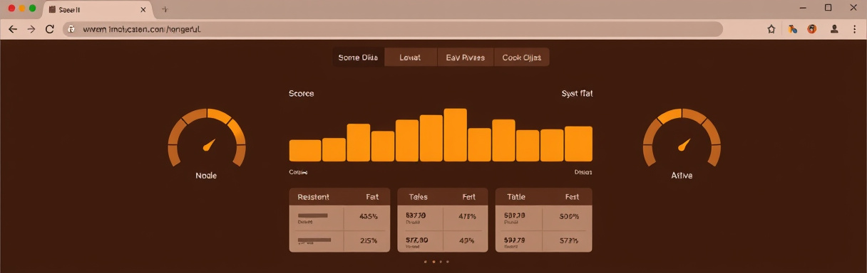The height and width of the screenshot is (273, 867).
Task: Click the last bar of the chart
Action: pos(578,144)
